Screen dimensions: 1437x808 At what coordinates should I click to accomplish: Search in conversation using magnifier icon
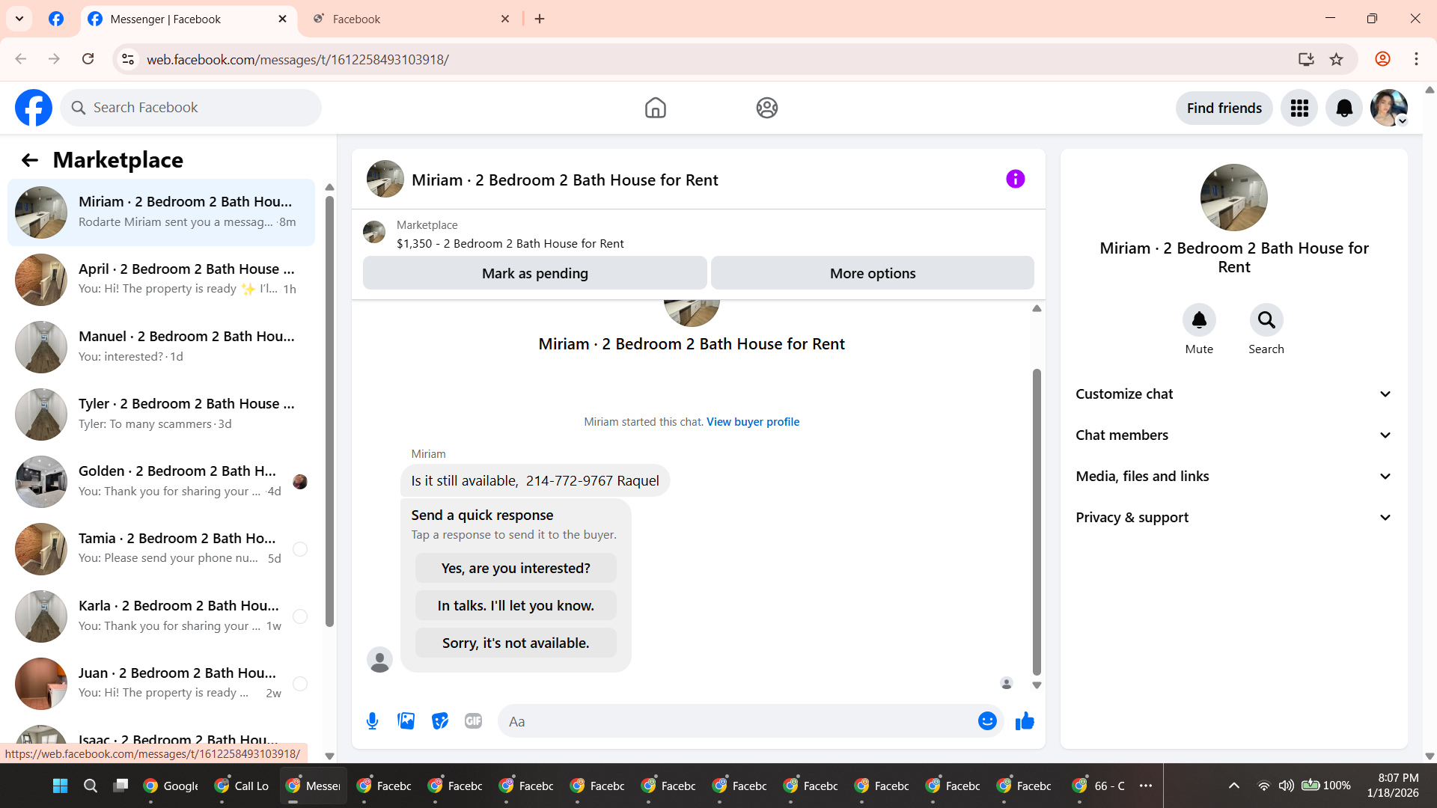click(x=1266, y=320)
